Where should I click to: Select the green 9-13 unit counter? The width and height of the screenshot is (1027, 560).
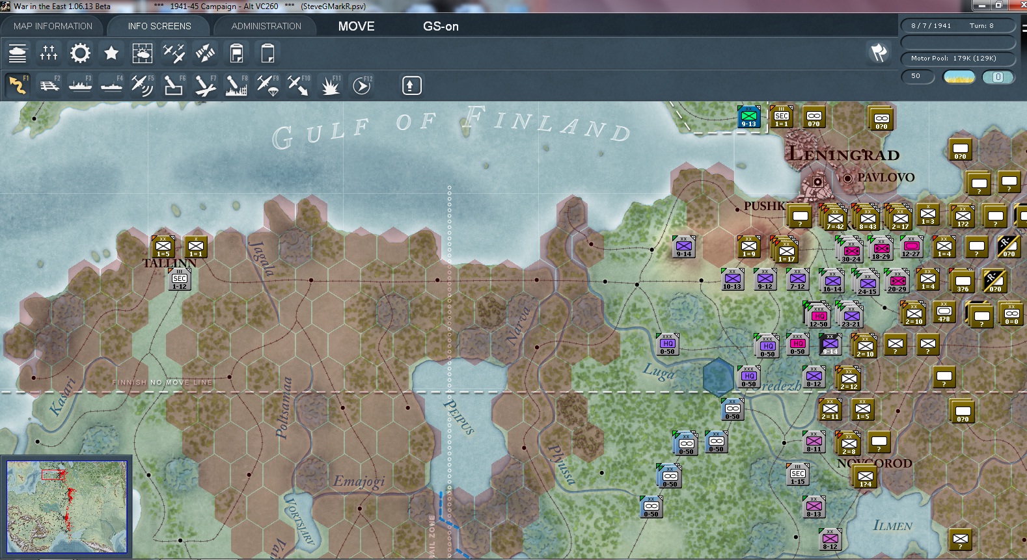pos(748,117)
